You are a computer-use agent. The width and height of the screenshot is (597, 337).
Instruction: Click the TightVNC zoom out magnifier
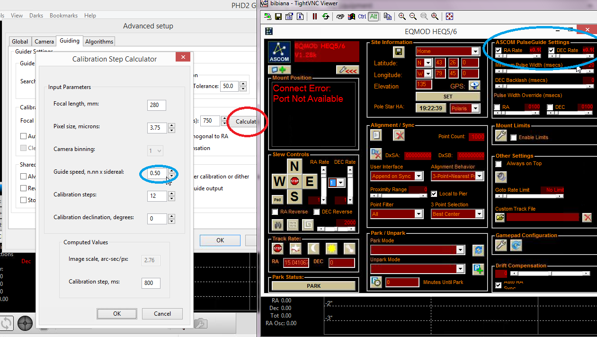point(413,17)
